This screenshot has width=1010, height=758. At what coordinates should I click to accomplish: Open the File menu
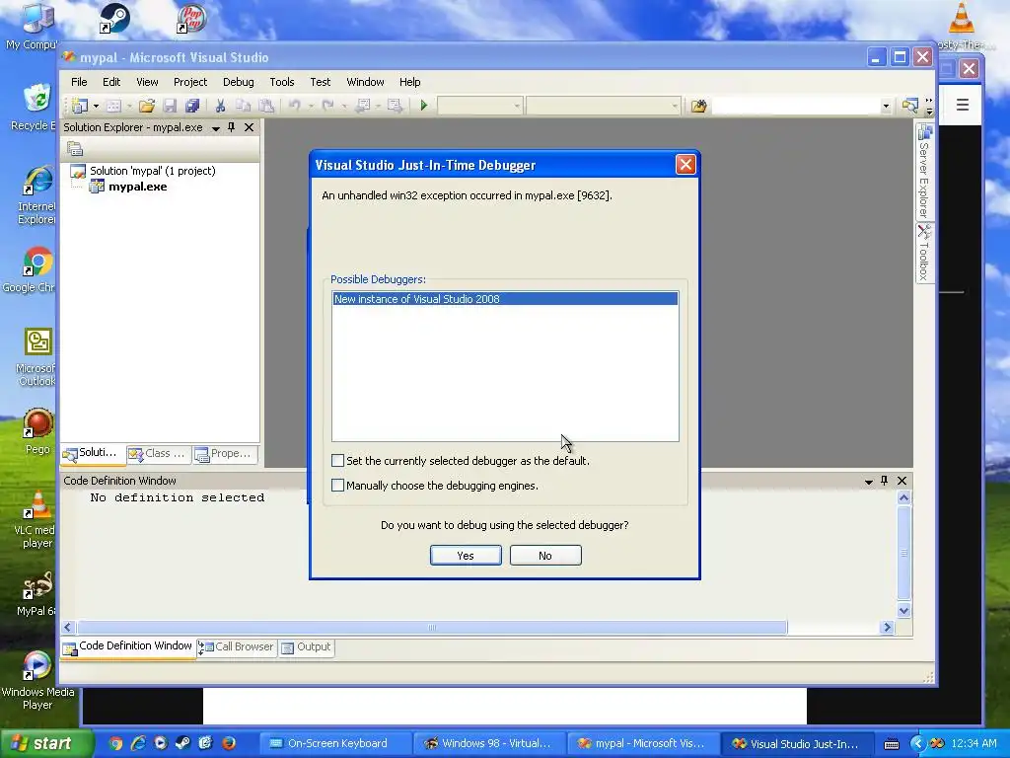tap(79, 82)
